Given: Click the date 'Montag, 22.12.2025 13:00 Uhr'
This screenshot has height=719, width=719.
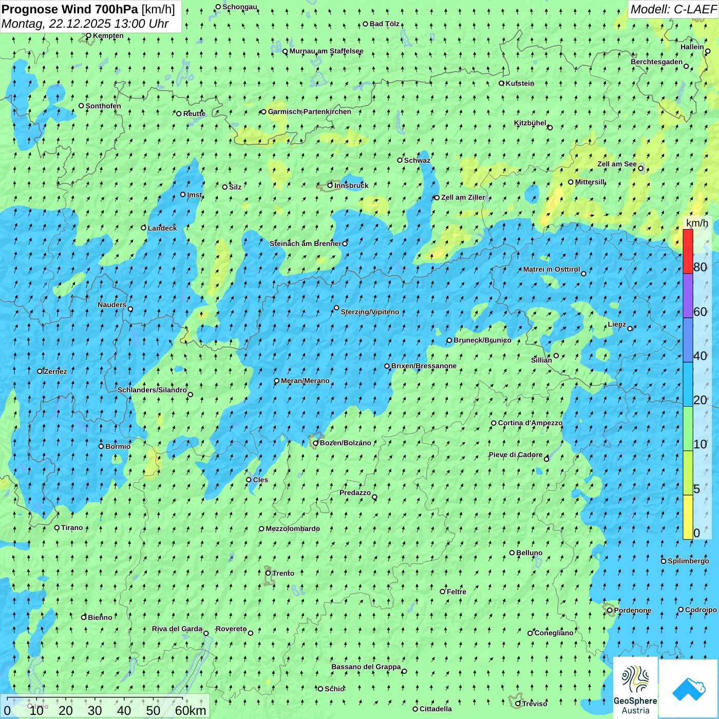Looking at the screenshot, I should tap(85, 24).
